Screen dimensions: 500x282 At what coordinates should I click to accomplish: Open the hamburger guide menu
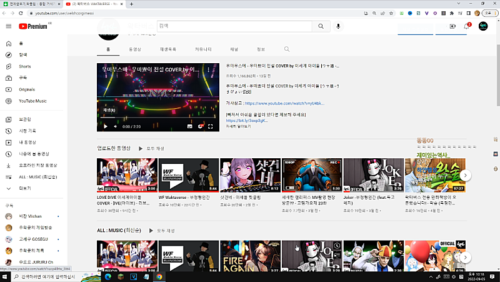9,26
